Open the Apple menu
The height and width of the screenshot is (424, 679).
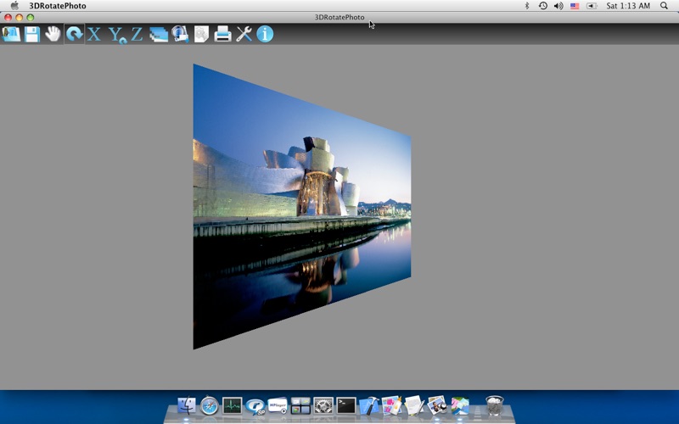tap(14, 6)
